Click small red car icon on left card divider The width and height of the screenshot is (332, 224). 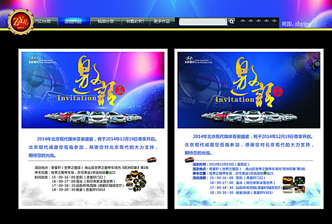152,160
